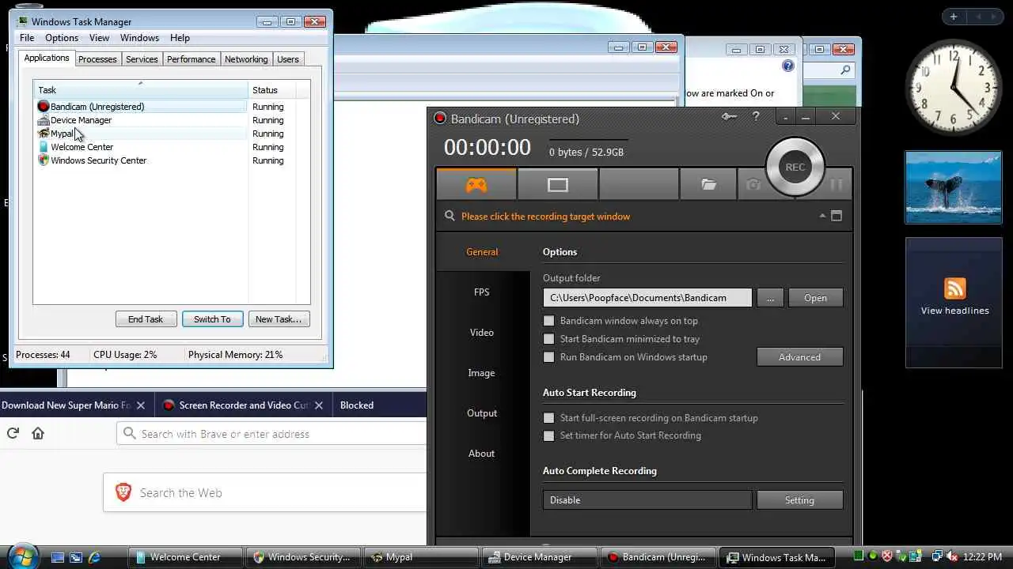Close the Download New Super Mario browser tab
Image resolution: width=1013 pixels, height=569 pixels.
tap(140, 405)
